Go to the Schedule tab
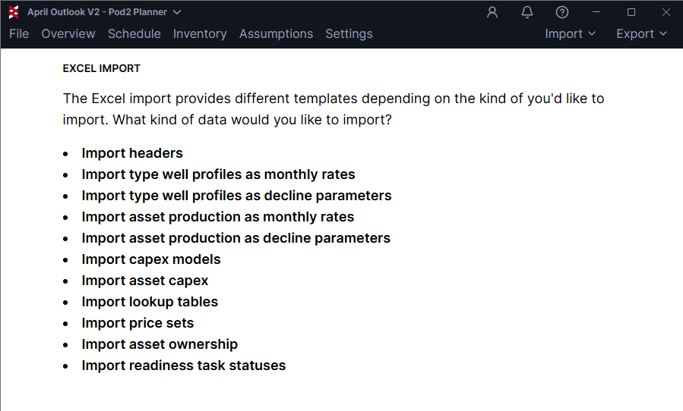Screen dimensions: 683x411 134,33
